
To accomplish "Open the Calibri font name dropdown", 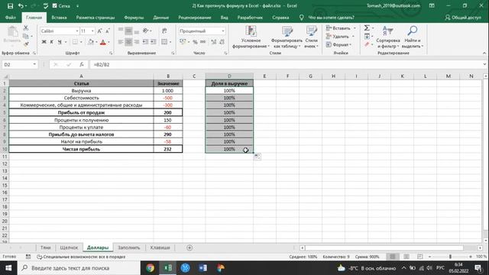I will [77, 31].
